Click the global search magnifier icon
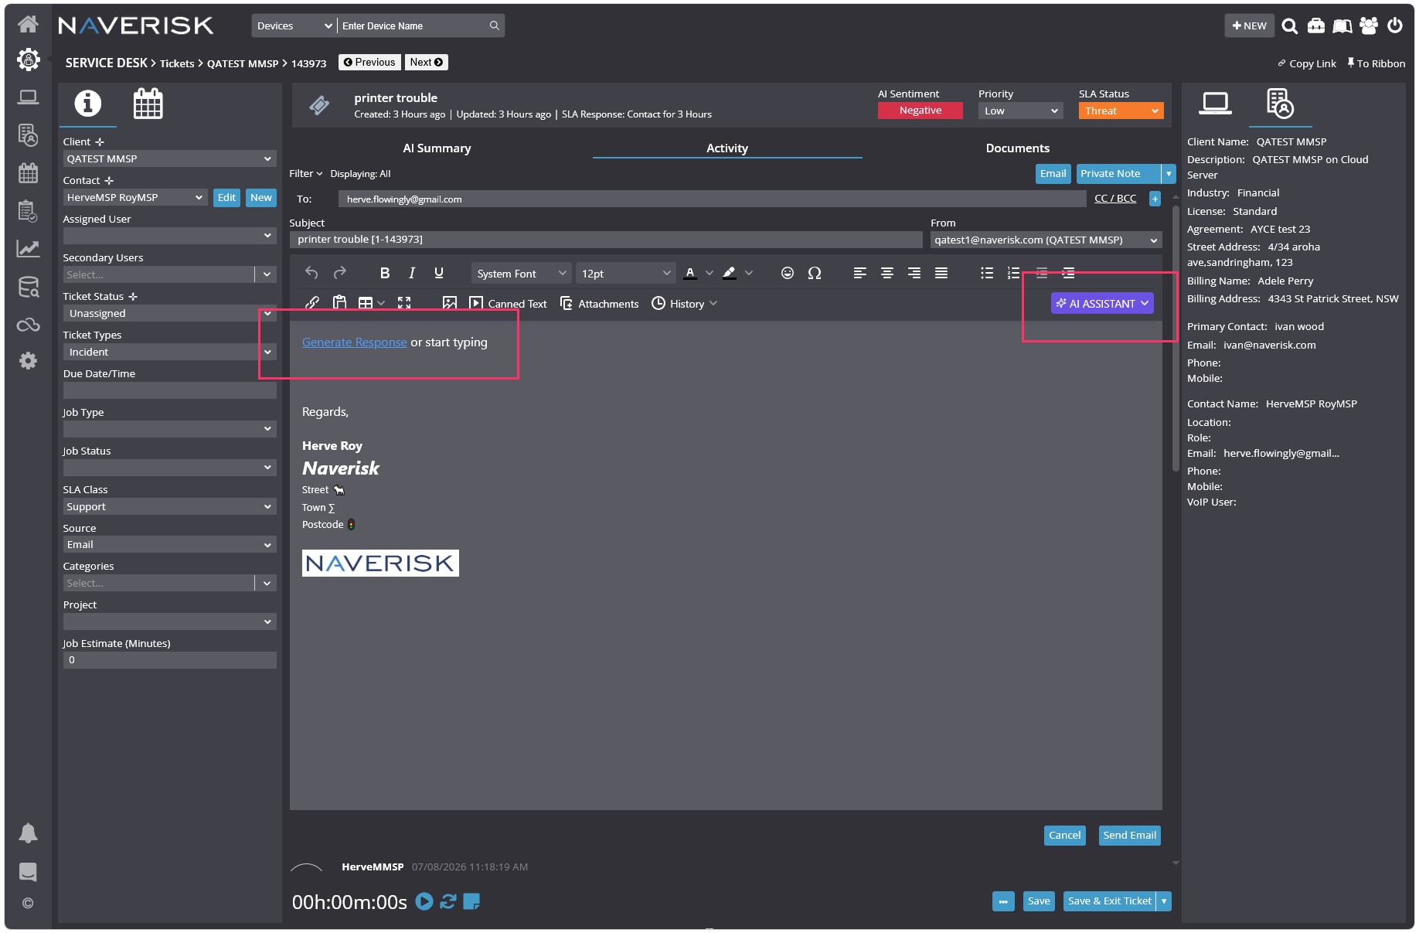Viewport: 1419px width, 933px height. tap(1289, 26)
